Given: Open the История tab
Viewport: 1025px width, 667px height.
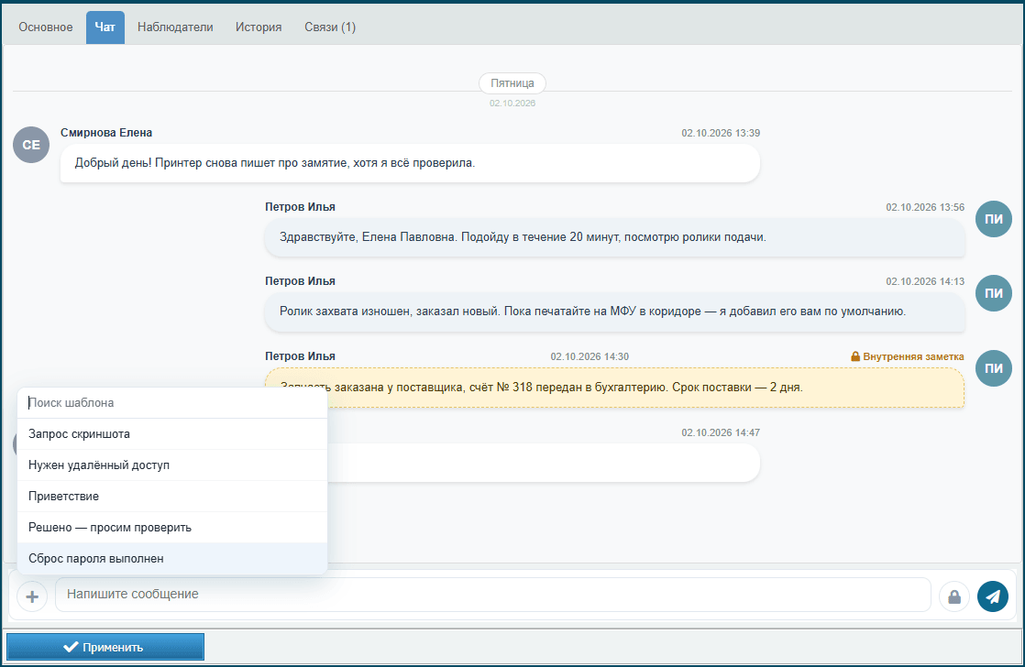Looking at the screenshot, I should tap(259, 27).
